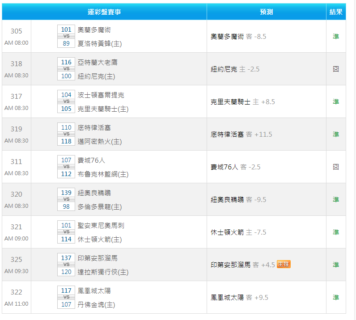Click the 預測 column header

coord(266,12)
